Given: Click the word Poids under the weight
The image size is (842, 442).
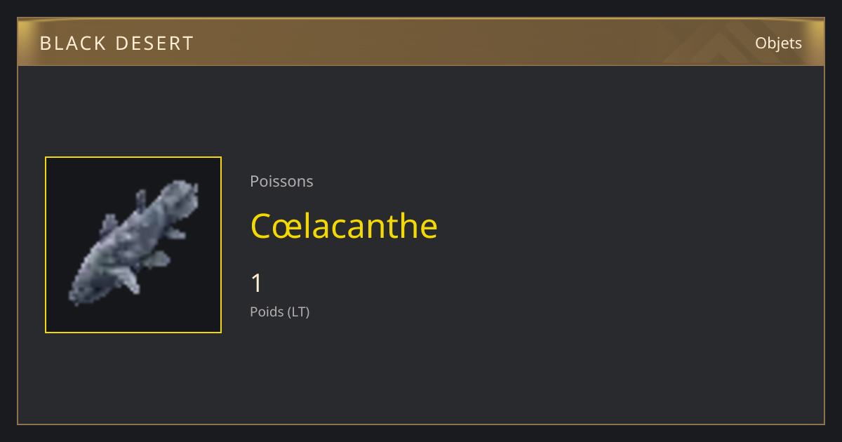Looking at the screenshot, I should click(267, 312).
